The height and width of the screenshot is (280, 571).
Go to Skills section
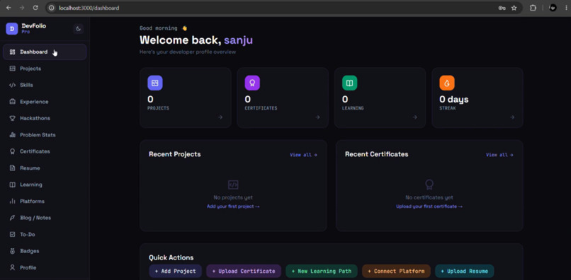pos(45,85)
